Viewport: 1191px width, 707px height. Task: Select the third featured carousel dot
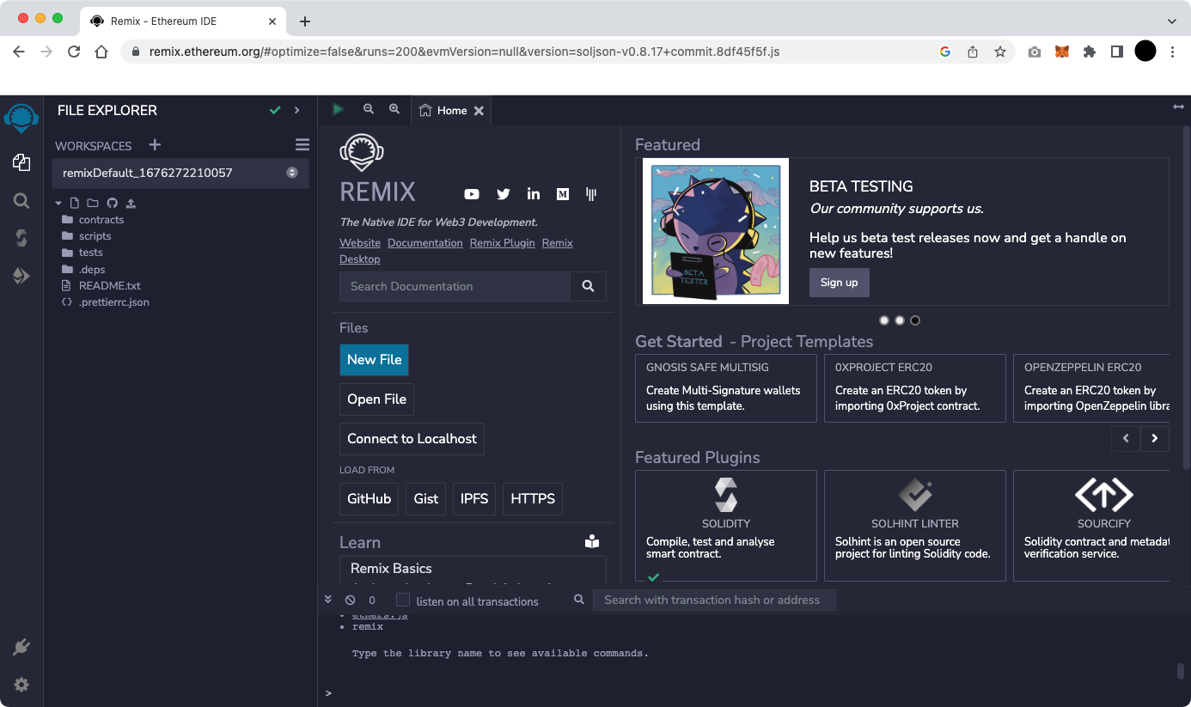915,320
